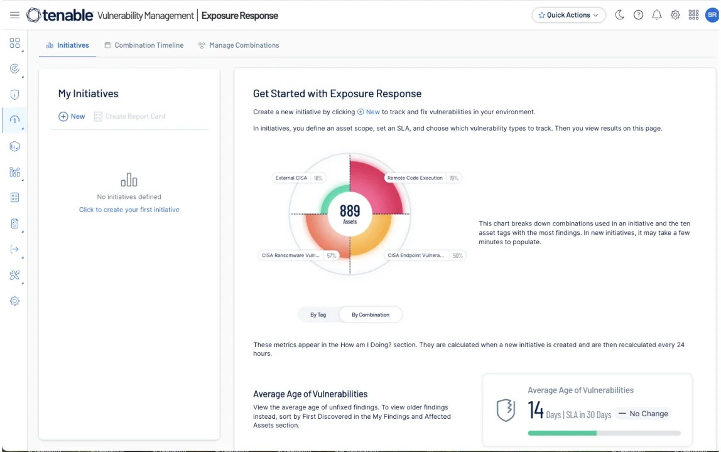Click the No Change indicator

(x=643, y=413)
